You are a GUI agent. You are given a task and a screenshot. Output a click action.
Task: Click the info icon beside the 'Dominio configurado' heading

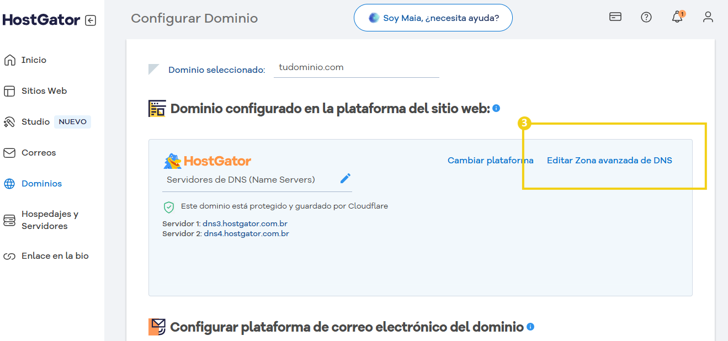point(496,108)
